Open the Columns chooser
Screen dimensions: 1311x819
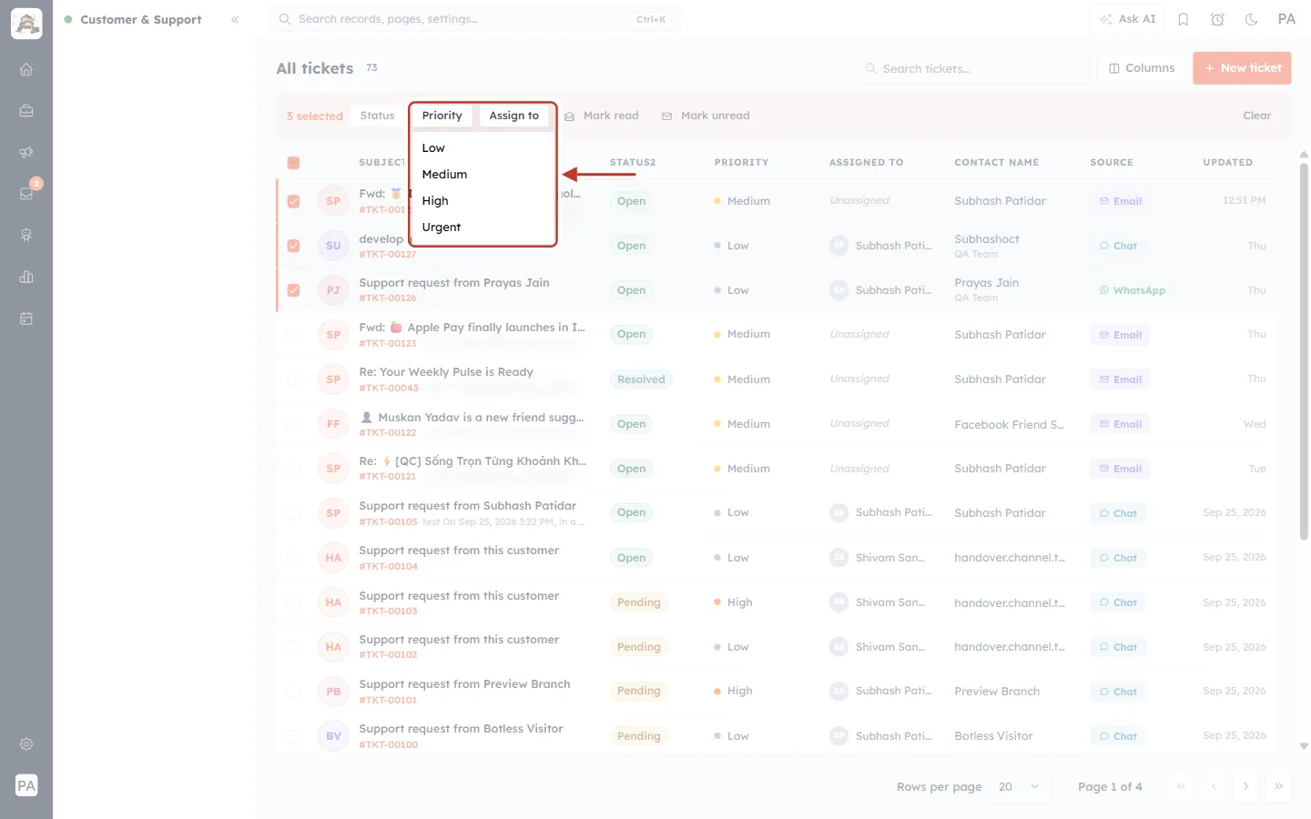point(1142,68)
